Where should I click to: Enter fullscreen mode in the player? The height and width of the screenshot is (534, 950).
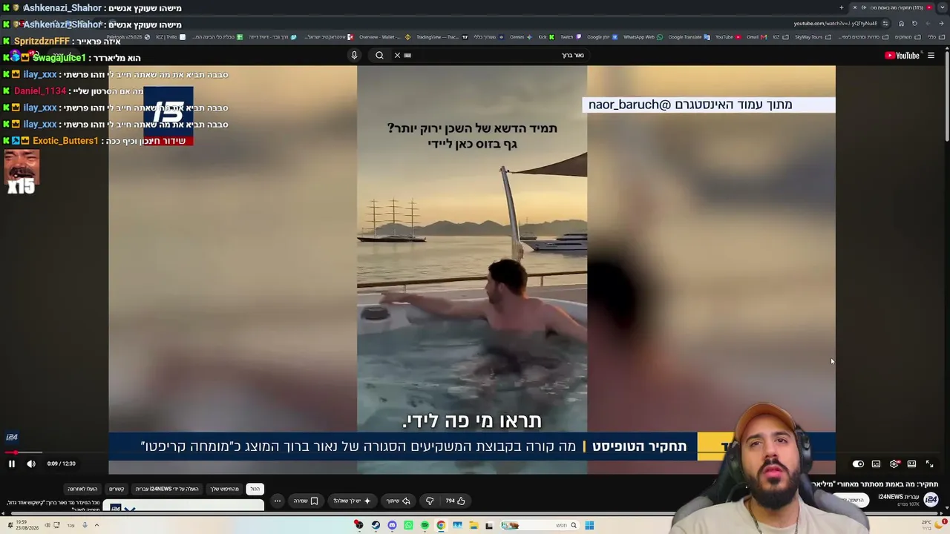[930, 464]
